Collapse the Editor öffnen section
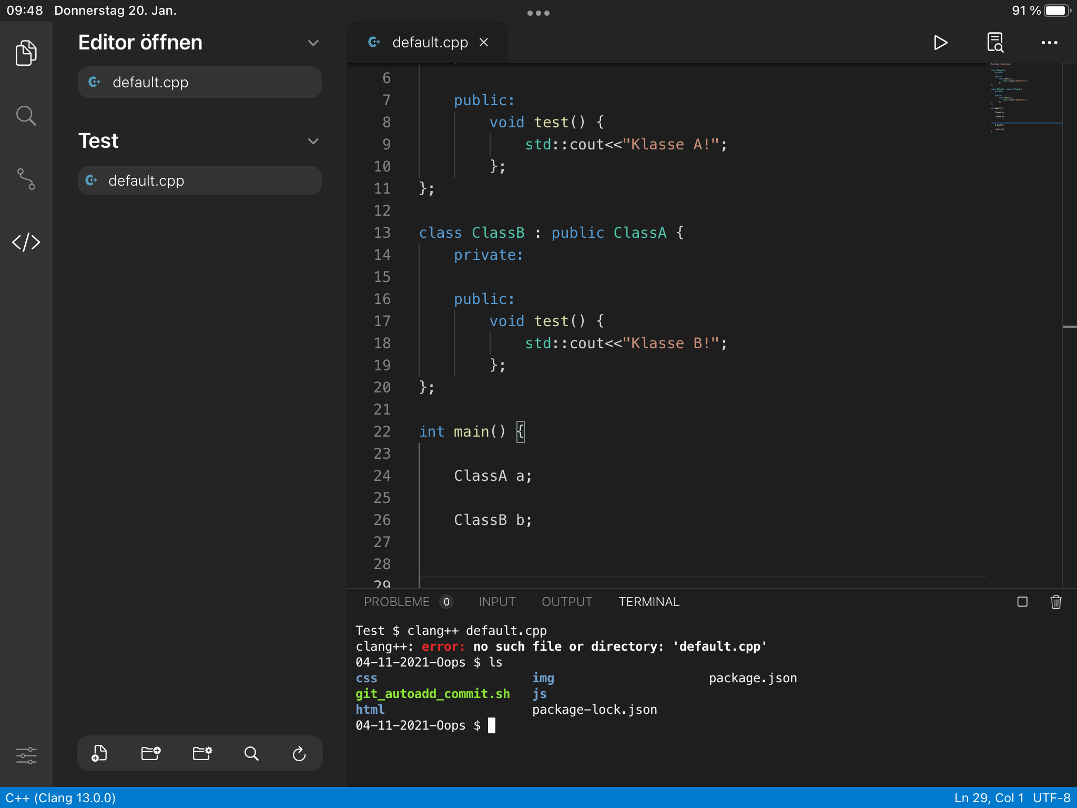This screenshot has height=808, width=1077. tap(313, 43)
